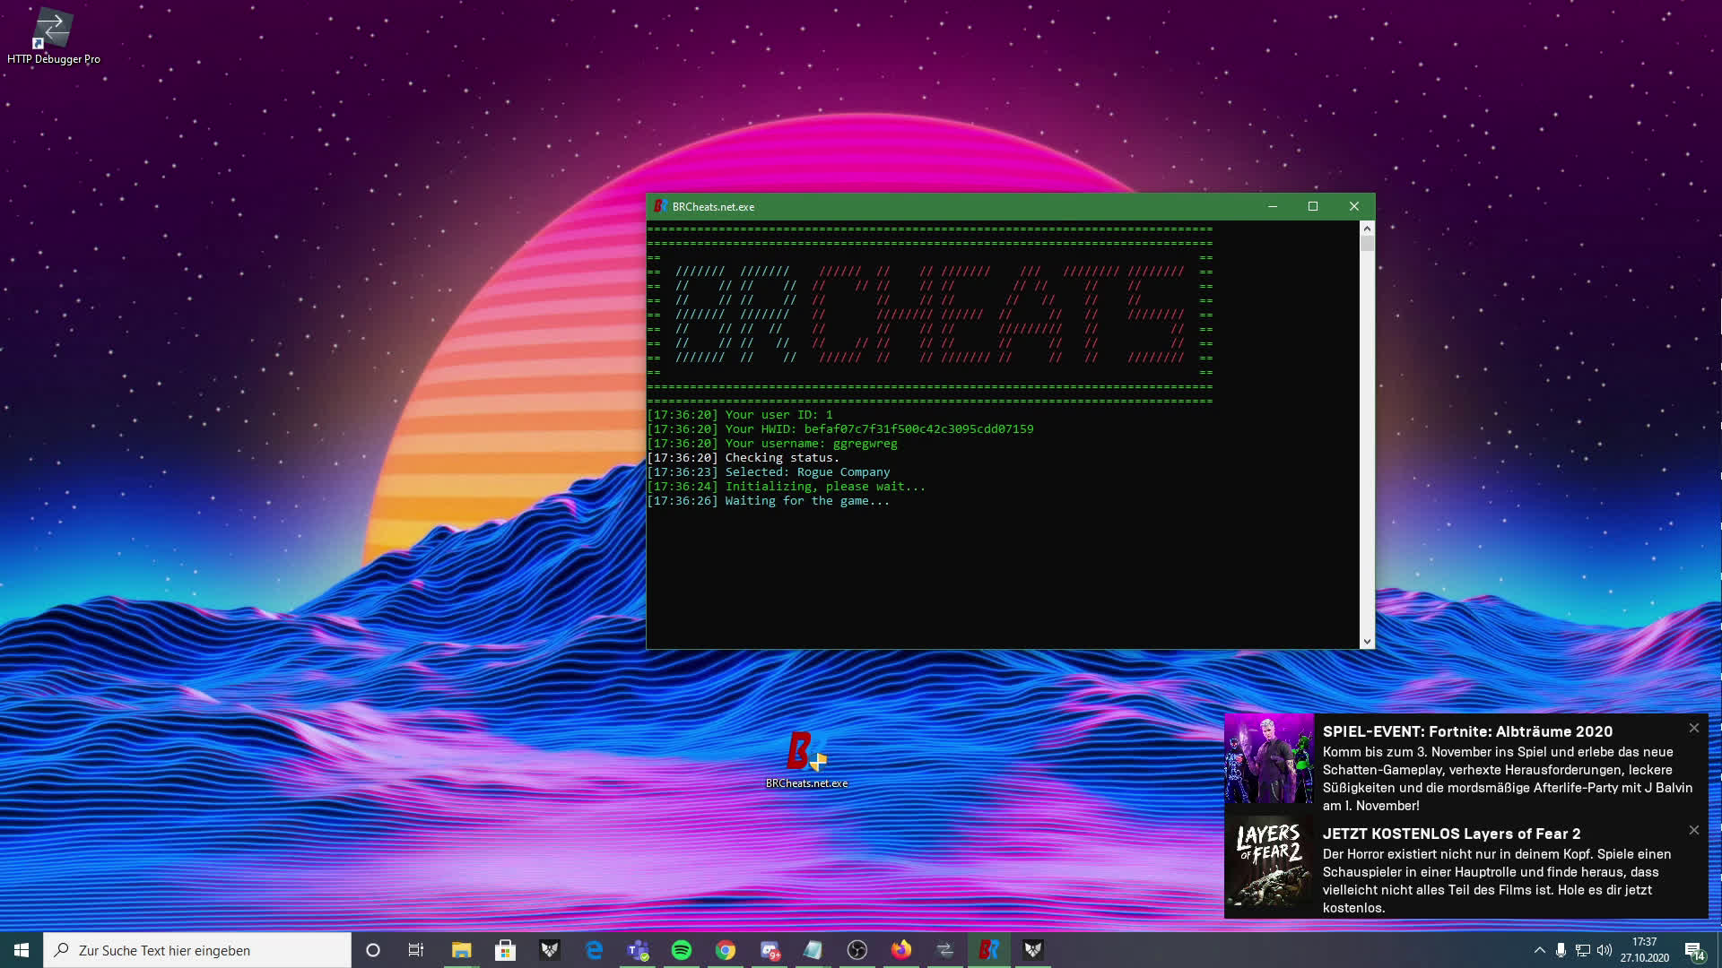Open Microsoft Store from the taskbar

click(x=505, y=950)
